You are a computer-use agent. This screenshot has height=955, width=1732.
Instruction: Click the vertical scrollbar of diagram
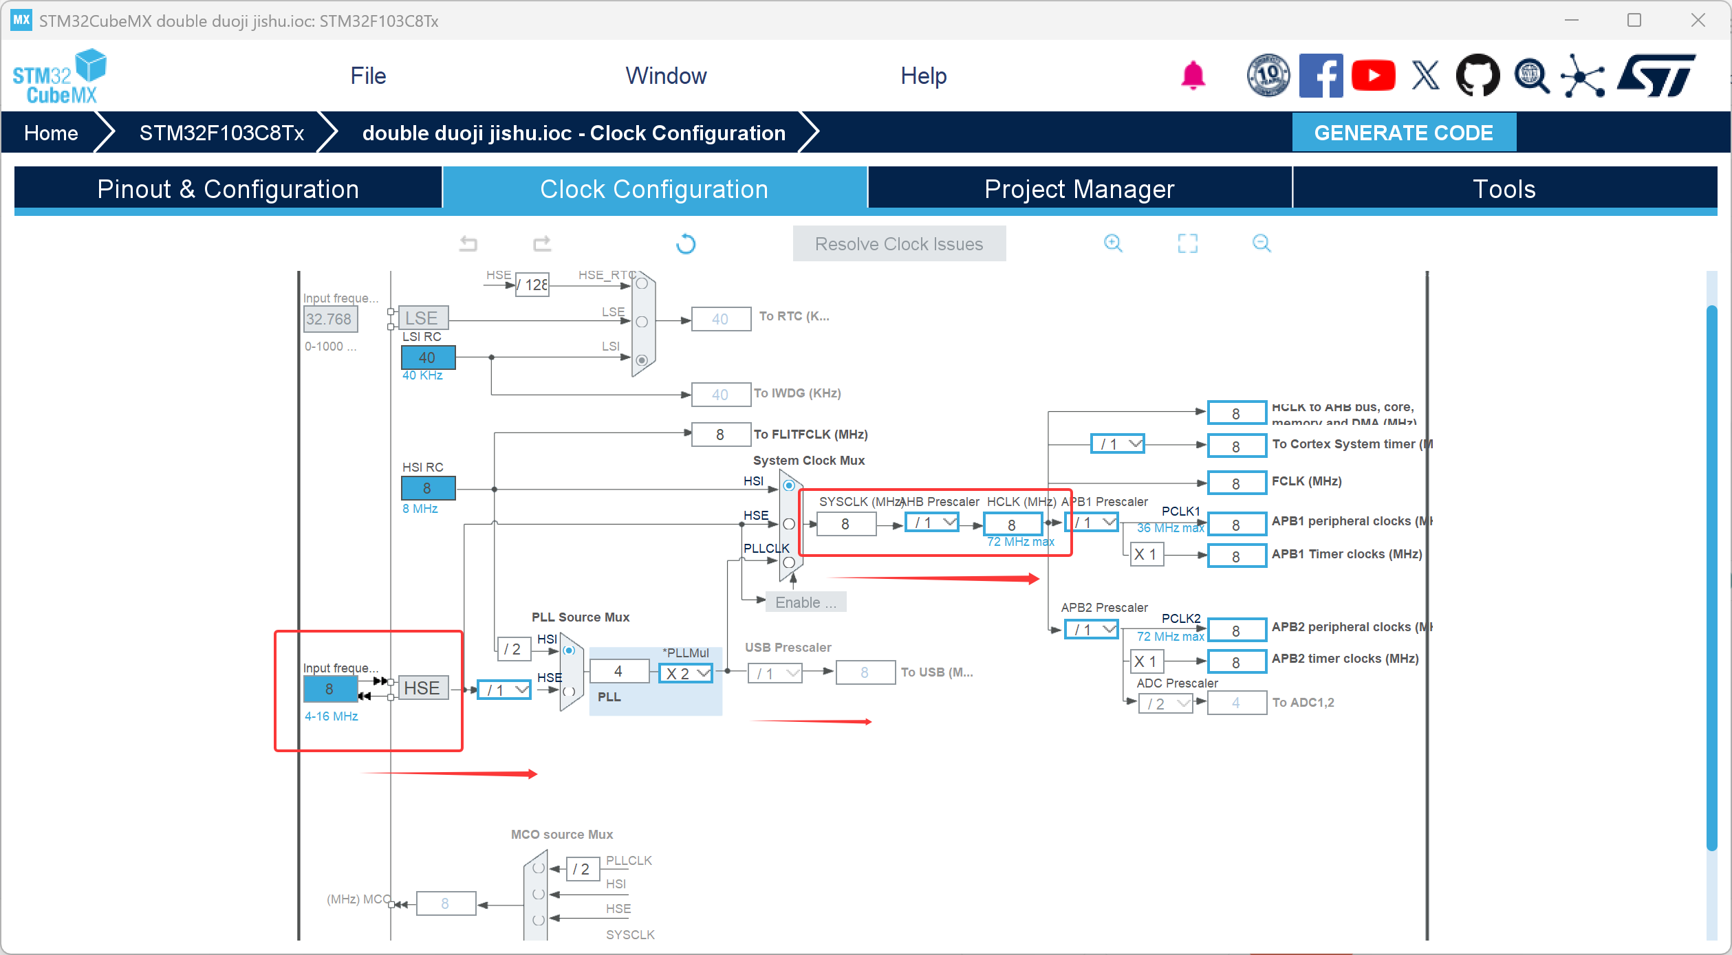pyautogui.click(x=1711, y=578)
